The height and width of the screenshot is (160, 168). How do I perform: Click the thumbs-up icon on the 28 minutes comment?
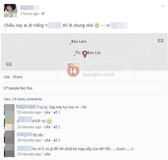click(56, 140)
